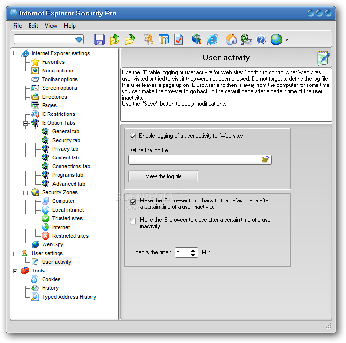Select the Toolbar options tree icon
Screen dimensions: 346x343
pyautogui.click(x=35, y=79)
